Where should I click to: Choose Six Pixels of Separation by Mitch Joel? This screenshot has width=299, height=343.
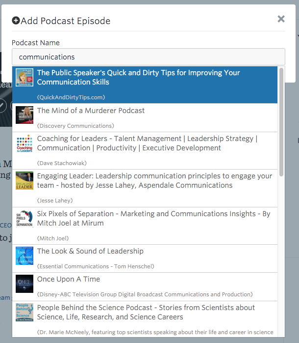[145, 226]
